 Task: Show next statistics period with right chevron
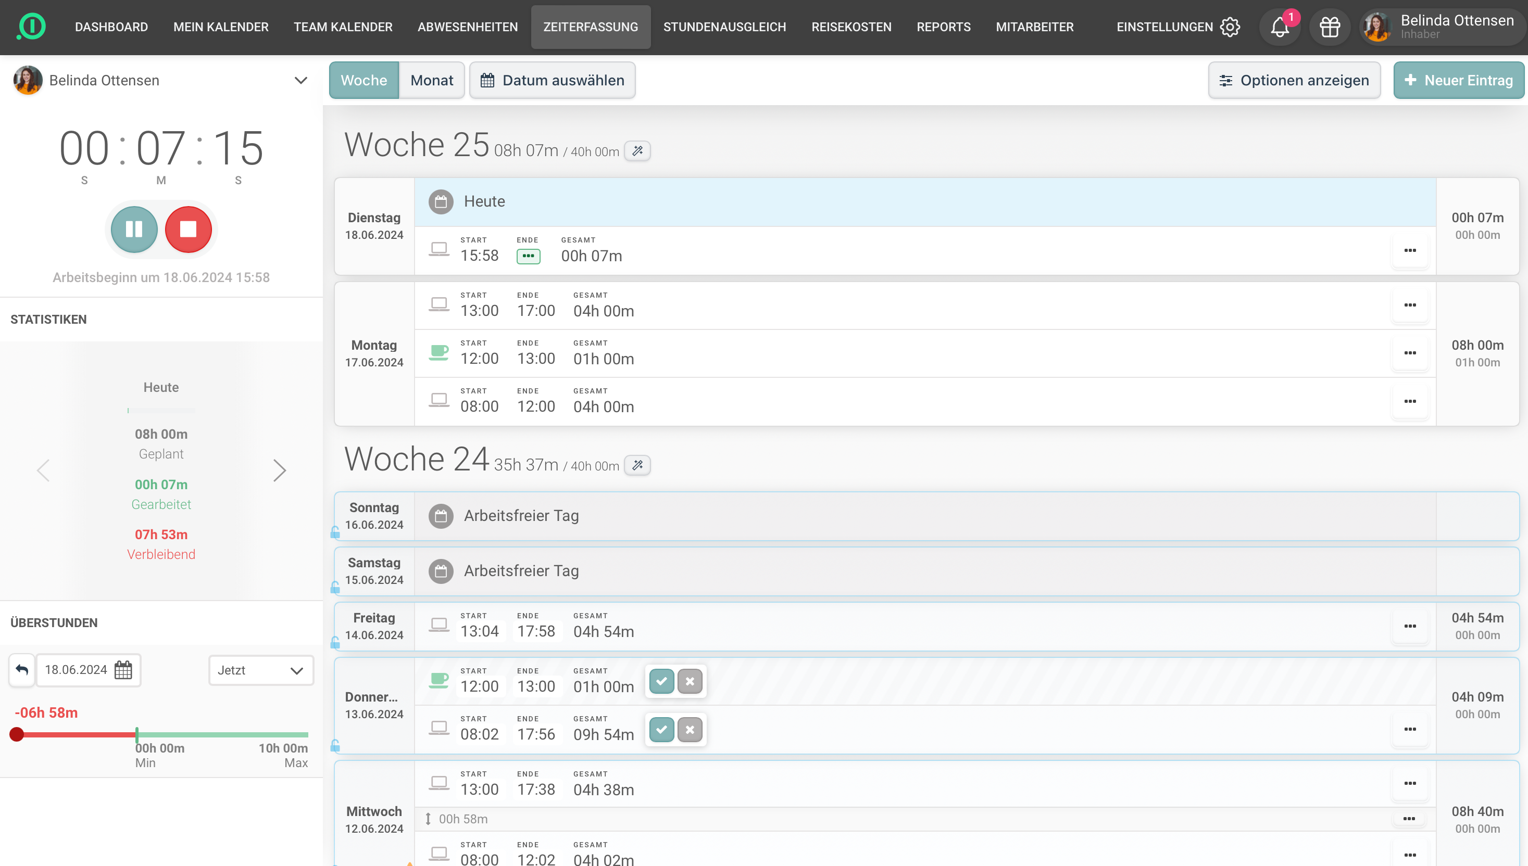279,470
